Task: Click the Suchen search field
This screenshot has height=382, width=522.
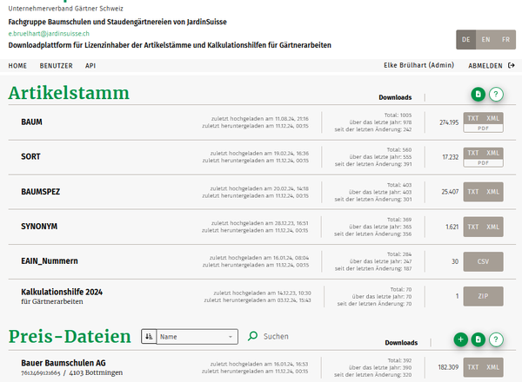Action: pos(277,337)
